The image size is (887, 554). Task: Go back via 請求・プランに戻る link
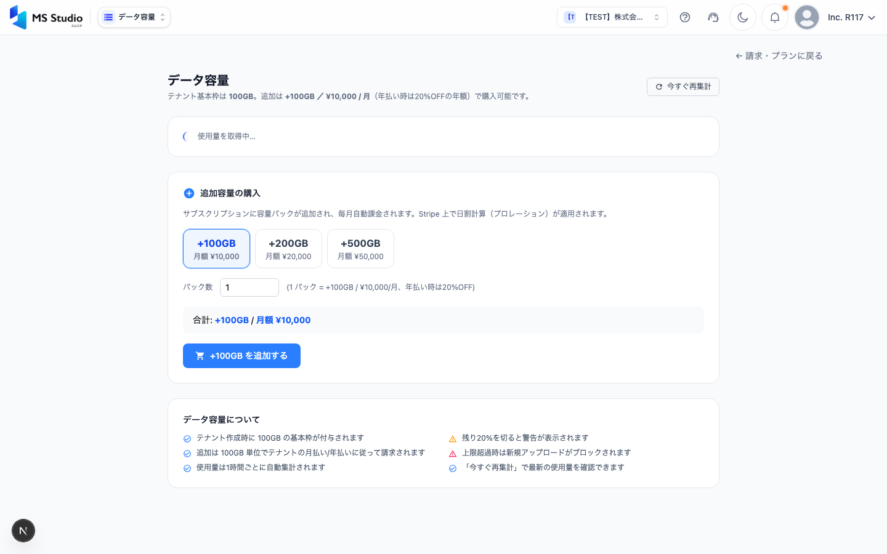(779, 56)
